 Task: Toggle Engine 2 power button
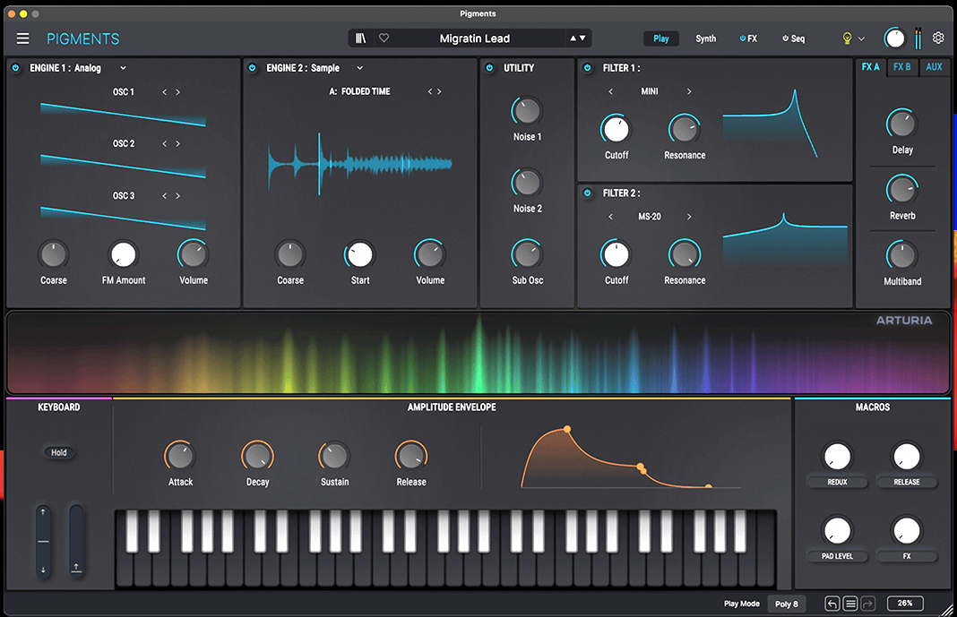(x=252, y=68)
